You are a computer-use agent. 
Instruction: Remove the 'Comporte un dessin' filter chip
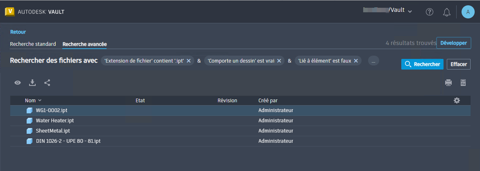click(279, 61)
